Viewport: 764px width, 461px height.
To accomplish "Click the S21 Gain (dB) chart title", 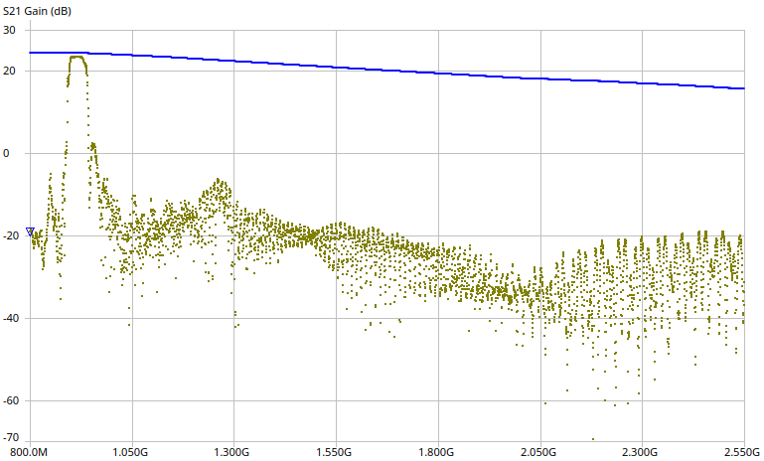I will click(37, 11).
